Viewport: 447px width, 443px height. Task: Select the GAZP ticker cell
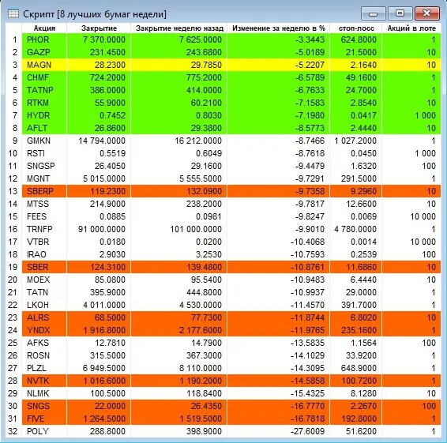tap(44, 52)
